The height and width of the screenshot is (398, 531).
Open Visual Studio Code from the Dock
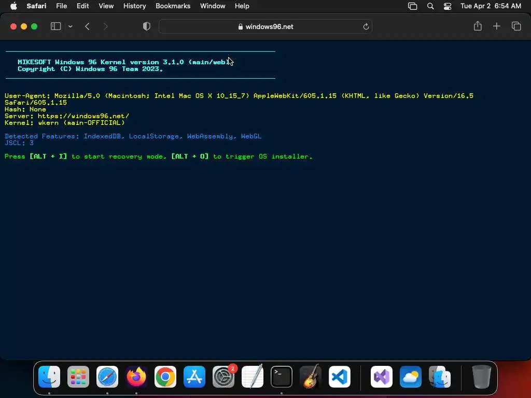pyautogui.click(x=340, y=377)
